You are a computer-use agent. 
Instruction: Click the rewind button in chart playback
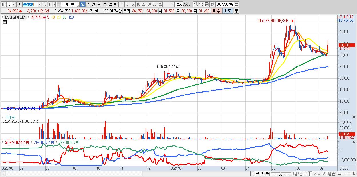coord(257,174)
